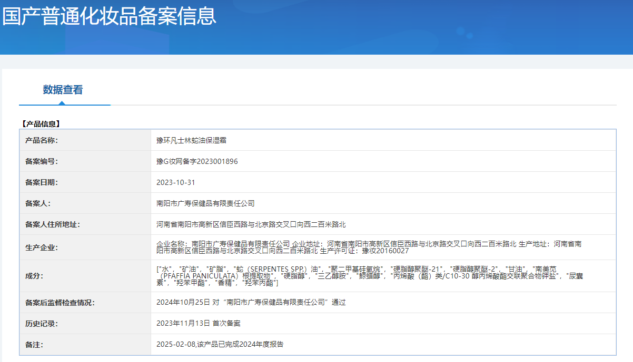Select registration number 豫G妆网备字2023001896

[x=197, y=161]
